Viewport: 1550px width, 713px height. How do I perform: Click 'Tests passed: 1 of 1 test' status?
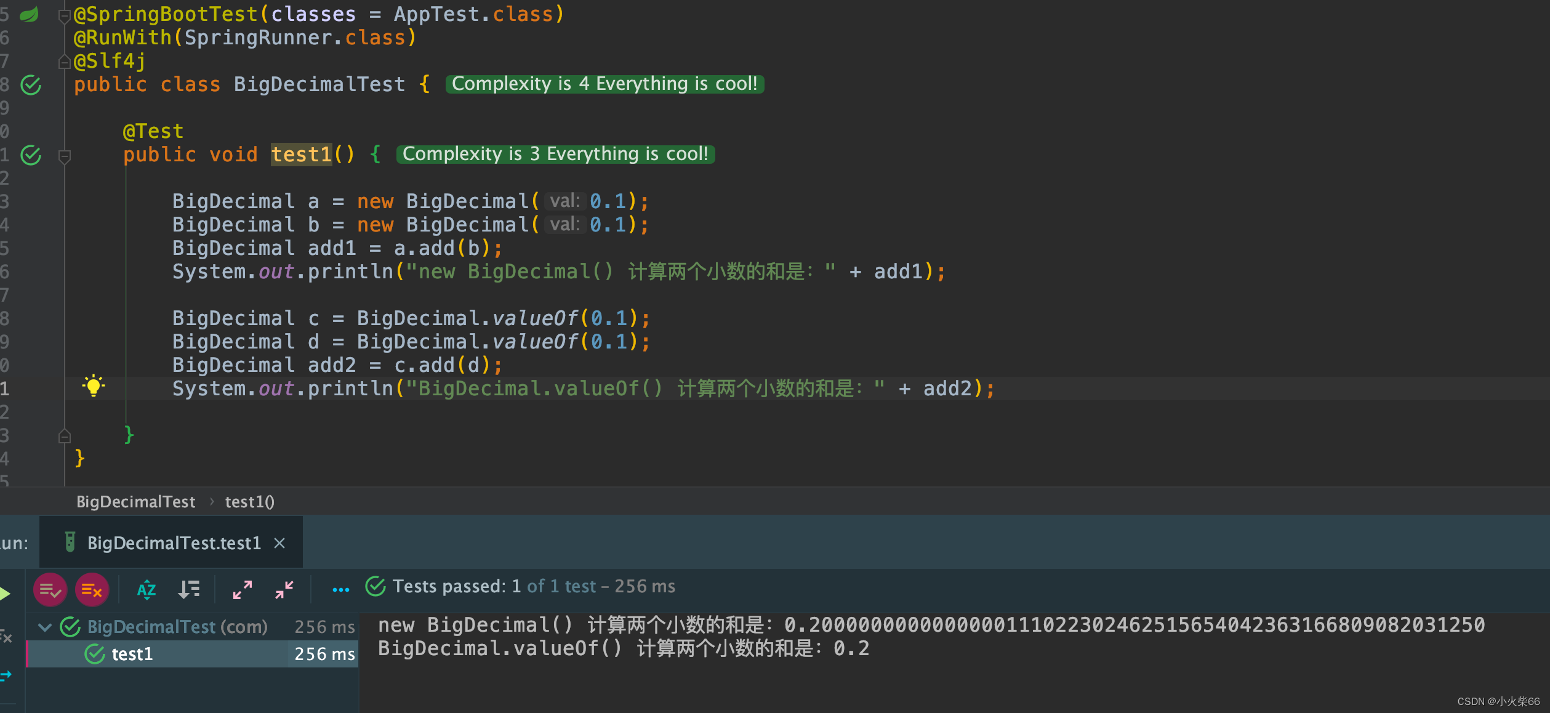click(x=534, y=586)
